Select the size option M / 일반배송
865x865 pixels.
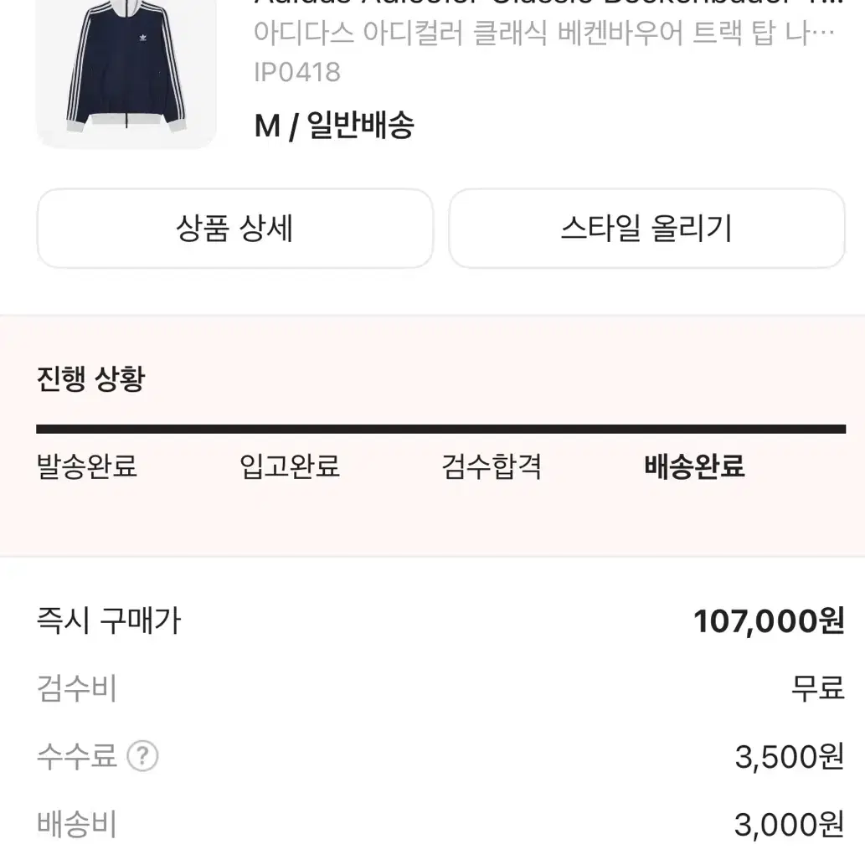[335, 126]
